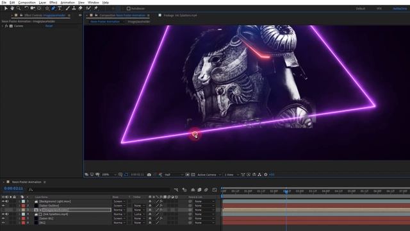This screenshot has height=231, width=410.
Task: Click the timeline current timecode 0:00:02:11
Action: coord(13,188)
